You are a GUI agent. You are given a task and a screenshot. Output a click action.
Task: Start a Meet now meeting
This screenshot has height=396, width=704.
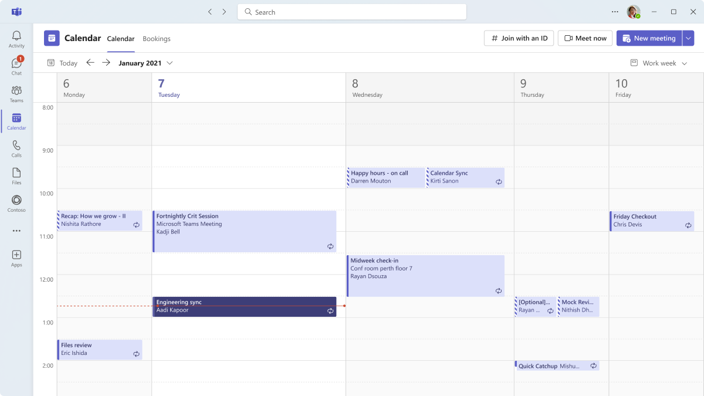pos(585,38)
